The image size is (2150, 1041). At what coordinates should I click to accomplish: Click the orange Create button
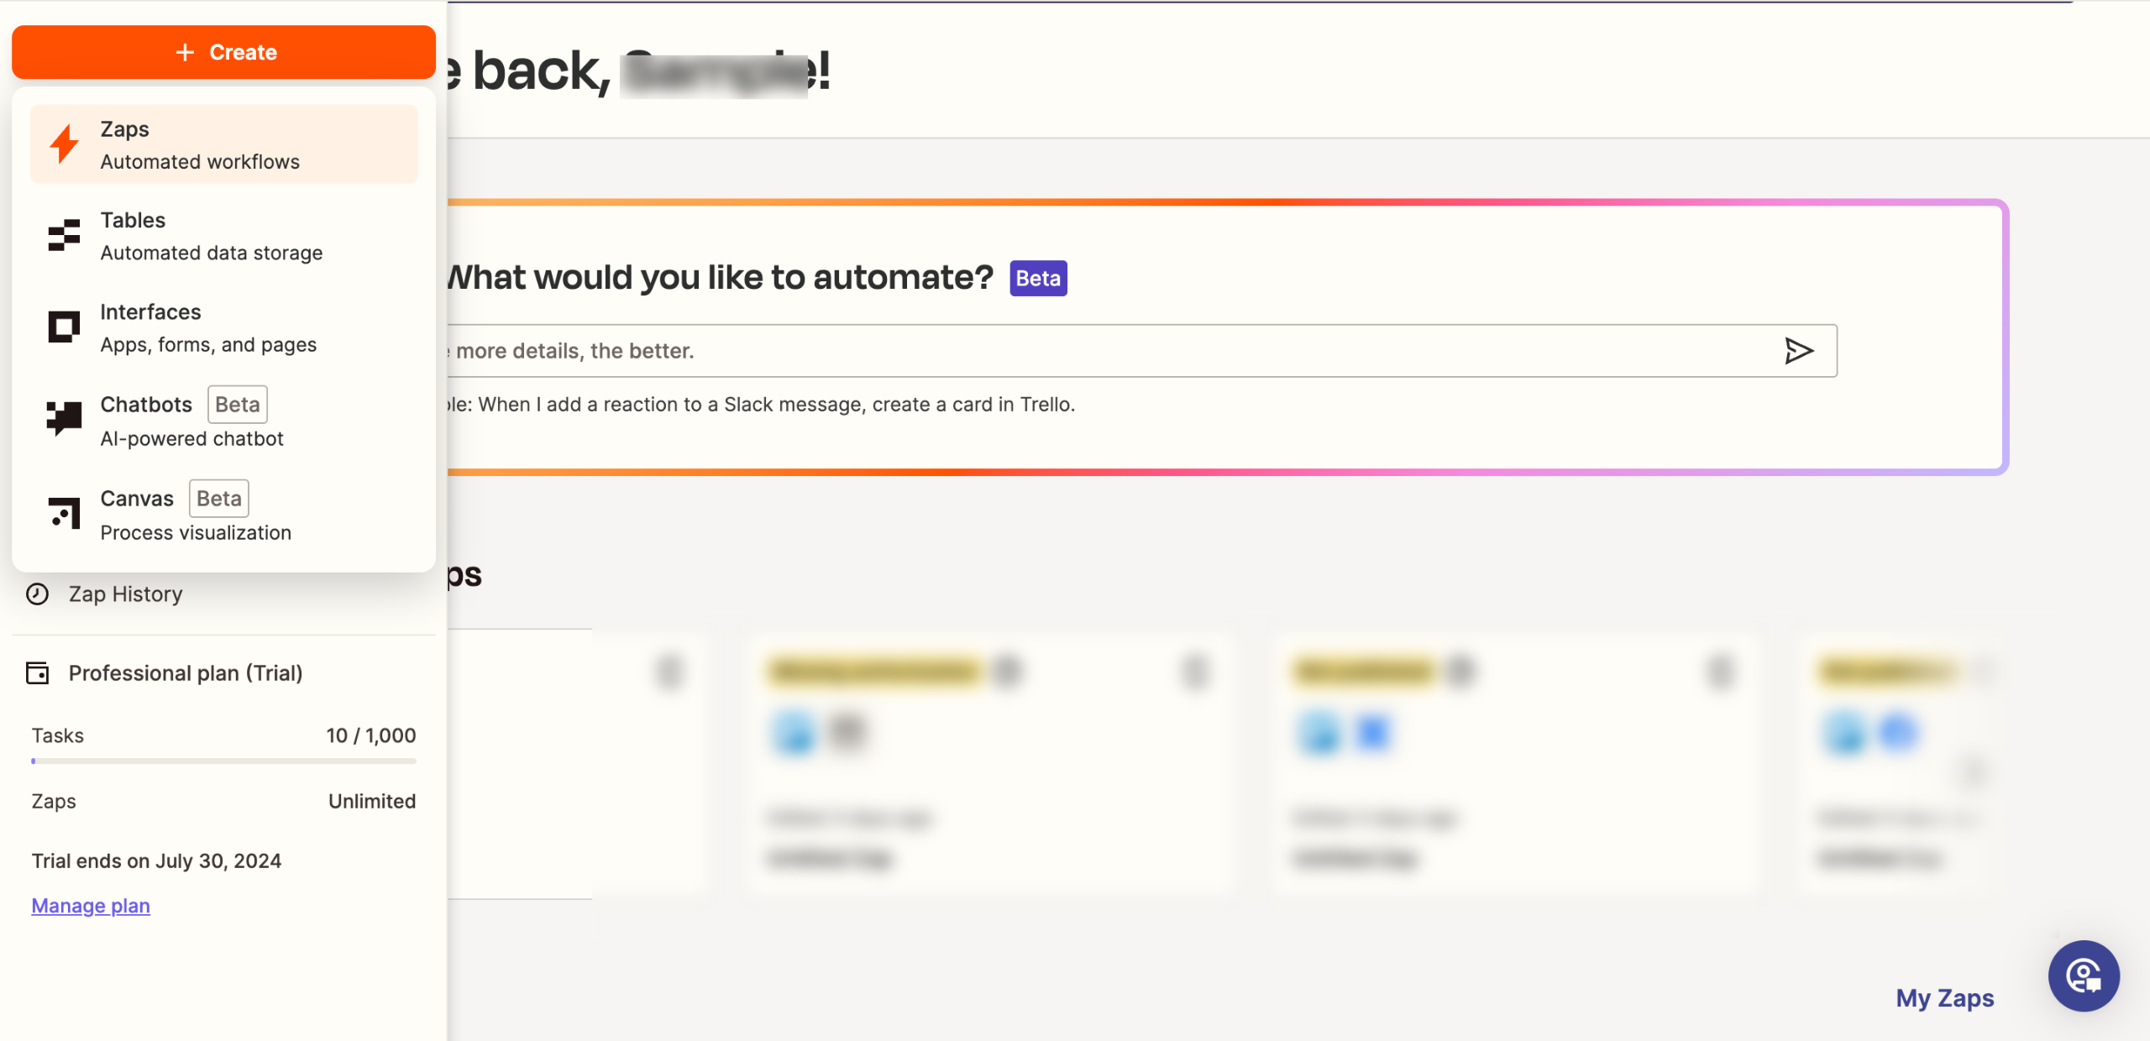223,52
